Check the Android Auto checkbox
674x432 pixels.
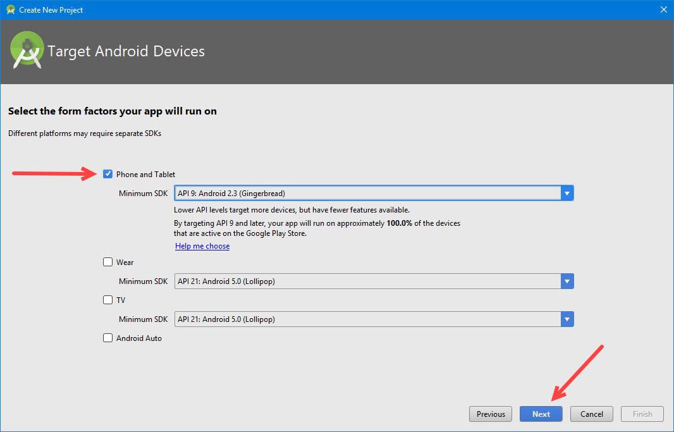pyautogui.click(x=107, y=338)
